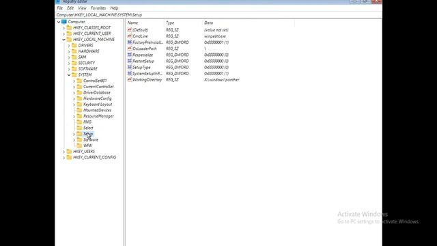
Task: Expand the DRIVERS key chevron
Action: pyautogui.click(x=69, y=46)
